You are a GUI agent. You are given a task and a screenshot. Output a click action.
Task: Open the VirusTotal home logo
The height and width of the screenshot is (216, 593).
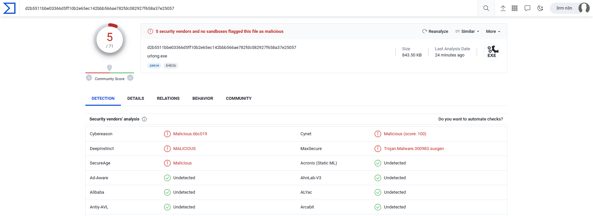pyautogui.click(x=9, y=8)
